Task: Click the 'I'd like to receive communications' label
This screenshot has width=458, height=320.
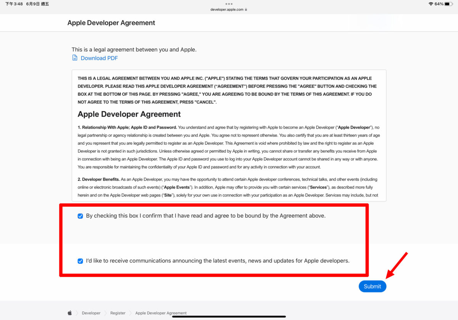Action: pos(218,261)
